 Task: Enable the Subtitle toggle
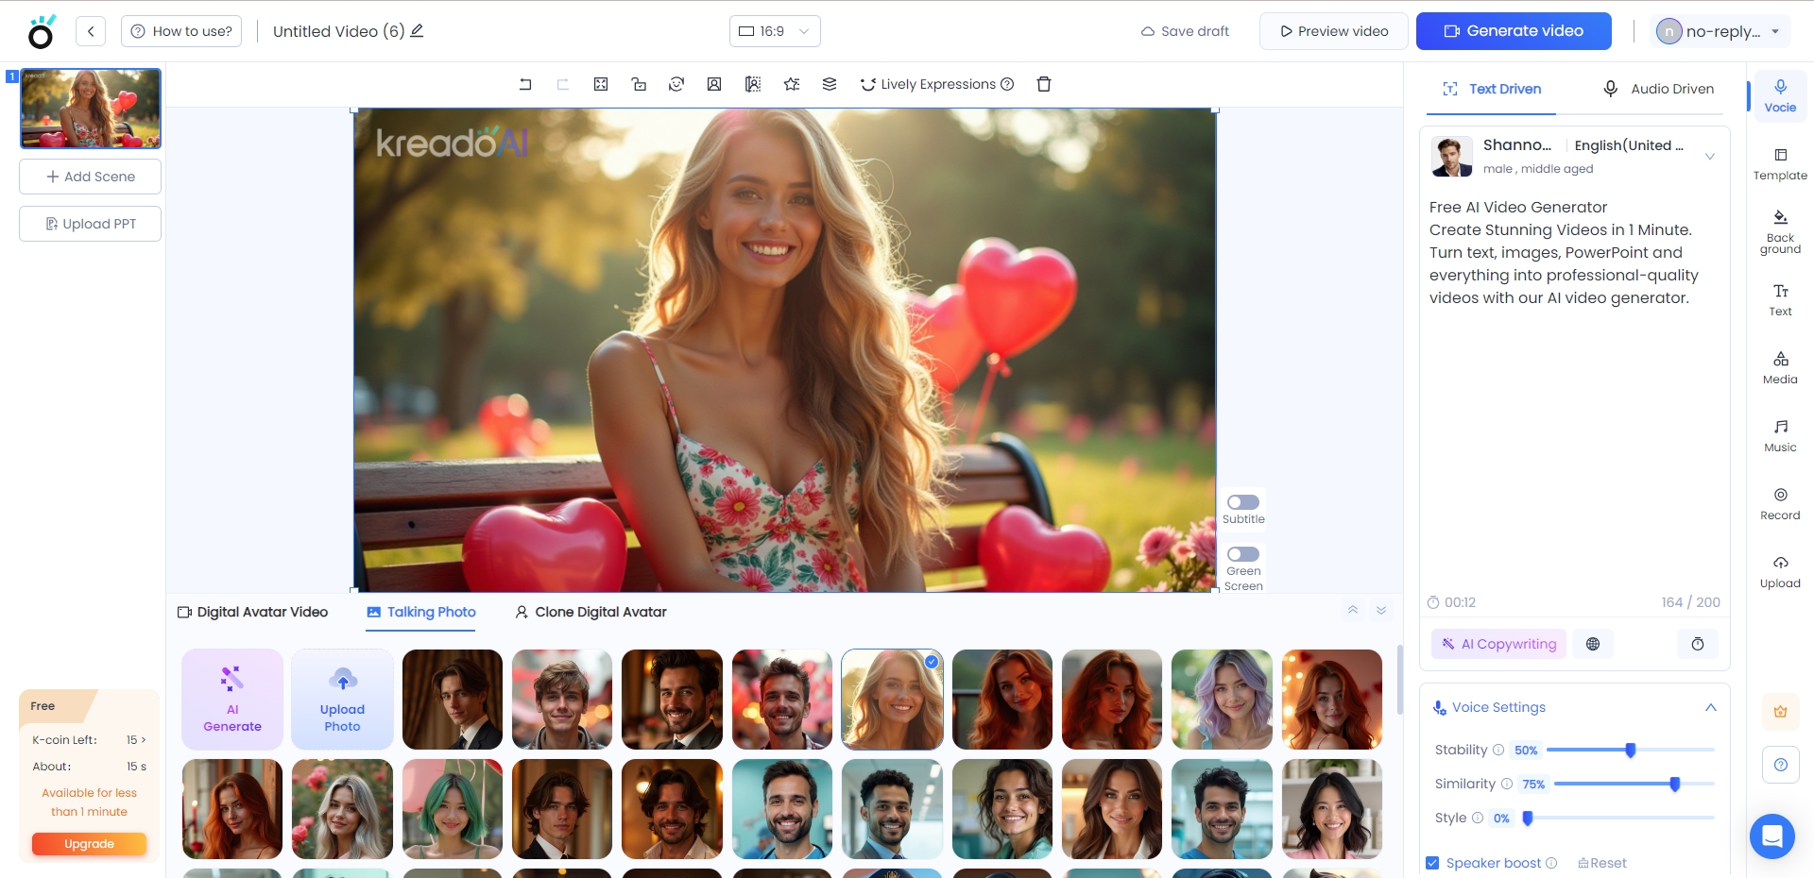click(x=1243, y=502)
